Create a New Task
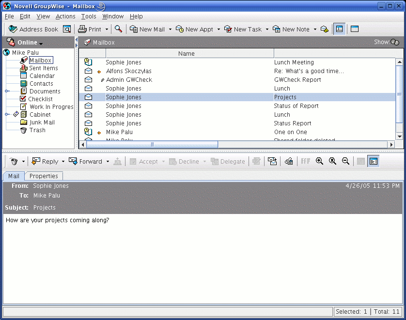This screenshot has width=406, height=320. (243, 29)
